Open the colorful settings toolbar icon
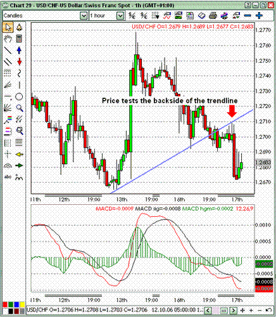Viewport: 276px width, 317px height. (x=225, y=16)
